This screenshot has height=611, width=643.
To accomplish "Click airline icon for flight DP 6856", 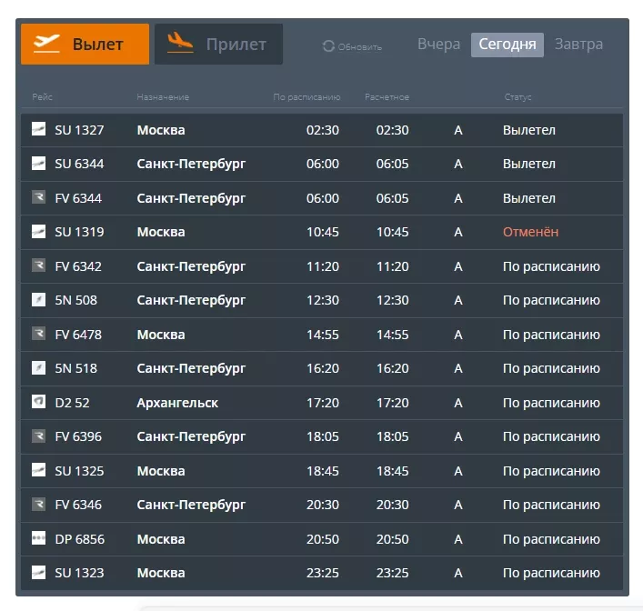I will pyautogui.click(x=38, y=537).
